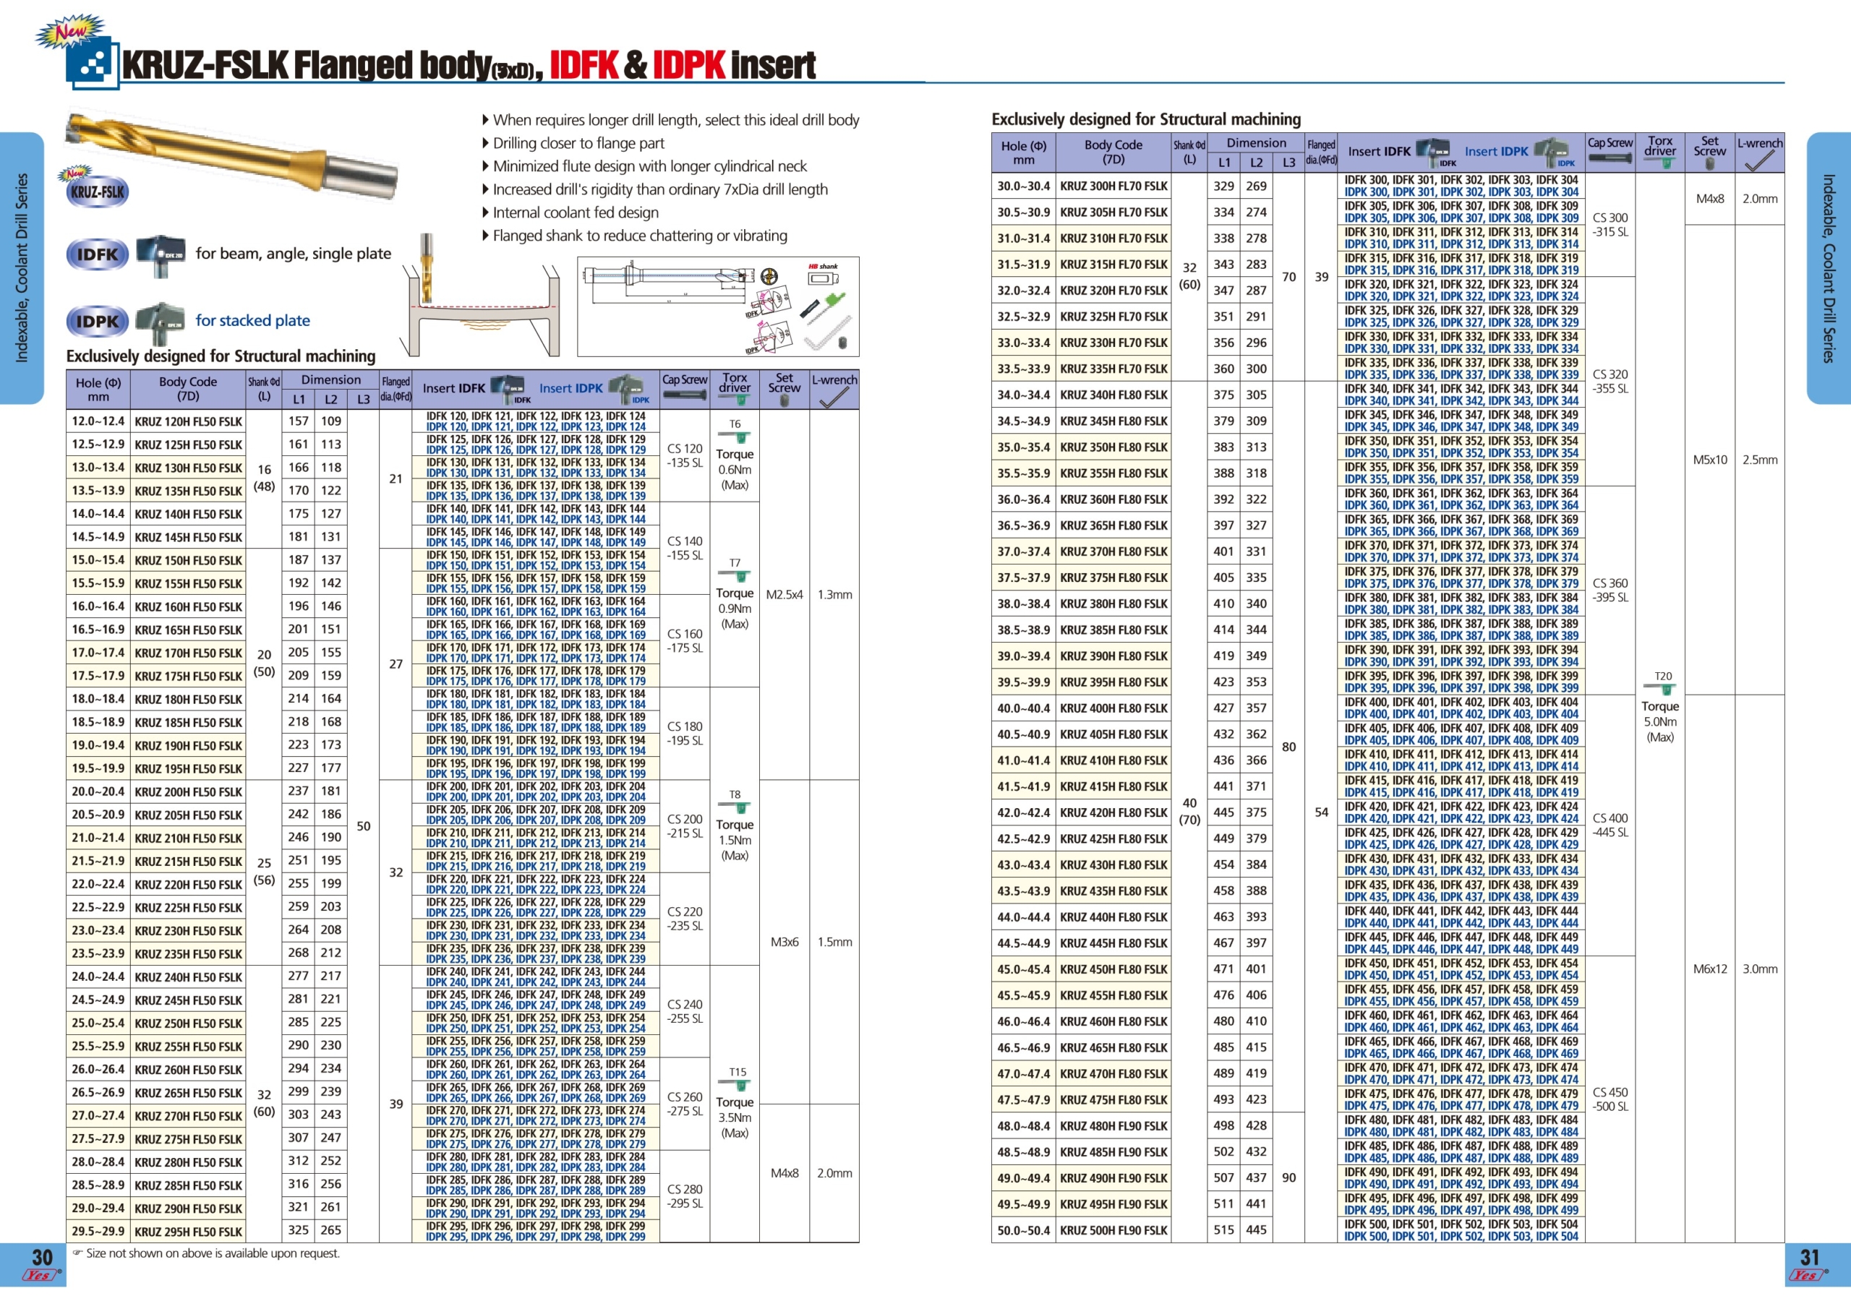Click shank value '16 (48)'
The width and height of the screenshot is (1851, 1309).
tap(265, 478)
